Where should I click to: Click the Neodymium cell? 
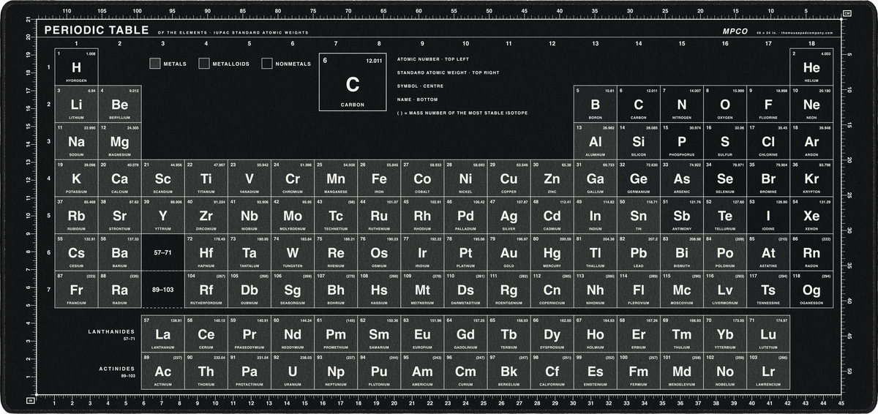(293, 334)
